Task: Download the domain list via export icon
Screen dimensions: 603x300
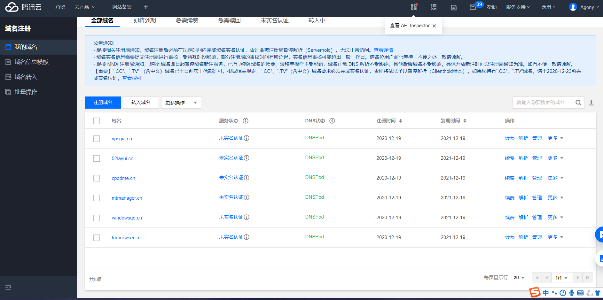Action: [x=591, y=103]
